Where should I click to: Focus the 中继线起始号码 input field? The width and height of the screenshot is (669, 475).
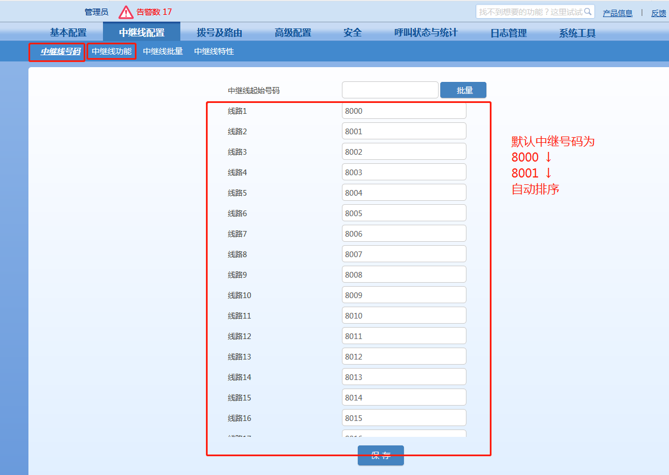[390, 90]
